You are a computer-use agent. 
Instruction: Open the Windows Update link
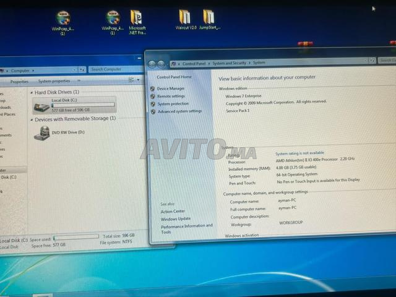[x=176, y=219]
